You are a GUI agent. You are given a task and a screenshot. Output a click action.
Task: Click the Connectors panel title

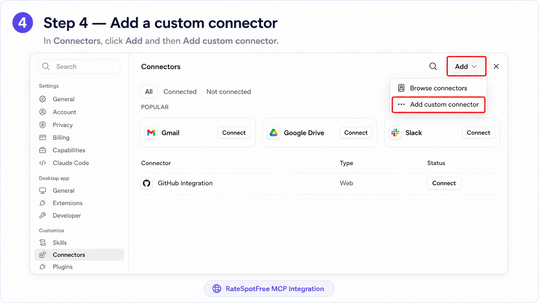point(161,67)
